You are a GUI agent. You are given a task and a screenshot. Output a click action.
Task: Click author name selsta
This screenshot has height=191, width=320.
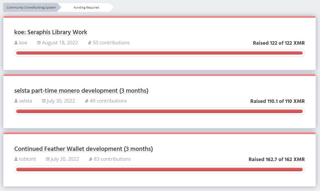[25, 101]
